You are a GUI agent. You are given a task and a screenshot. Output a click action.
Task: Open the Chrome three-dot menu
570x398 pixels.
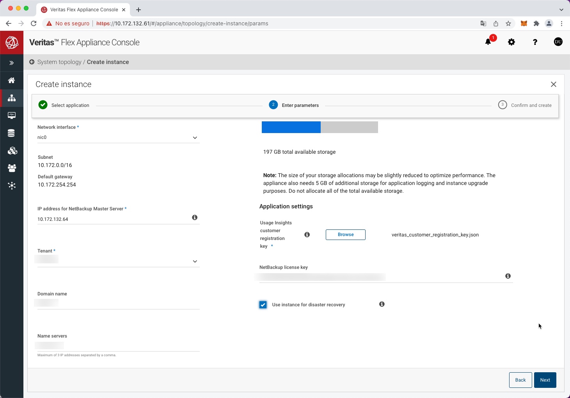click(x=562, y=23)
